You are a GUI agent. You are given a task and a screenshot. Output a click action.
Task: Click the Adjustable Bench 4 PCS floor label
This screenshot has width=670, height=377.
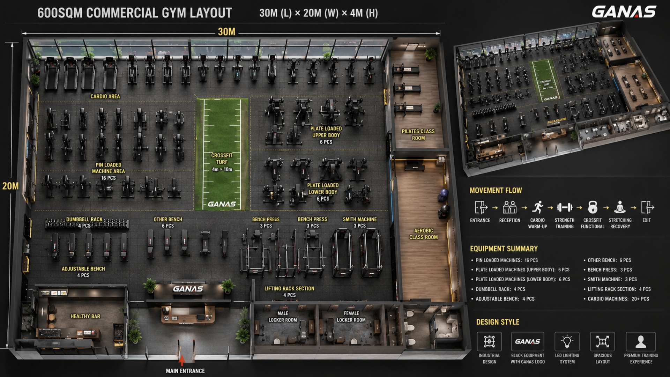[x=83, y=272]
